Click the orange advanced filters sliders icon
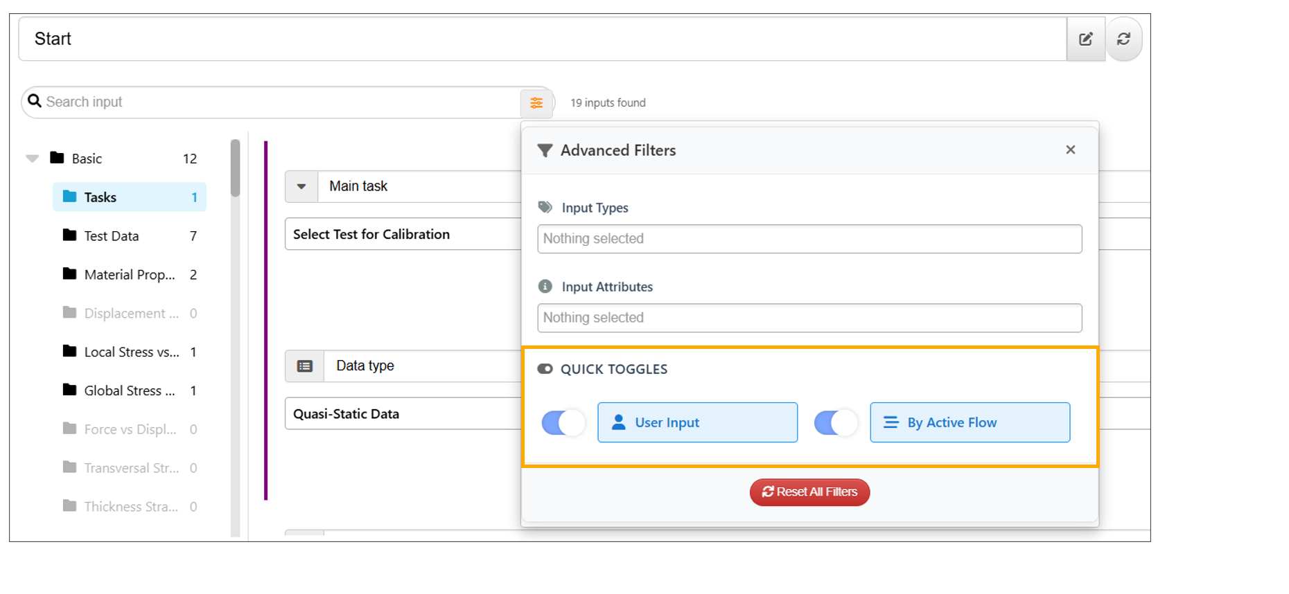This screenshot has width=1289, height=594. click(536, 103)
